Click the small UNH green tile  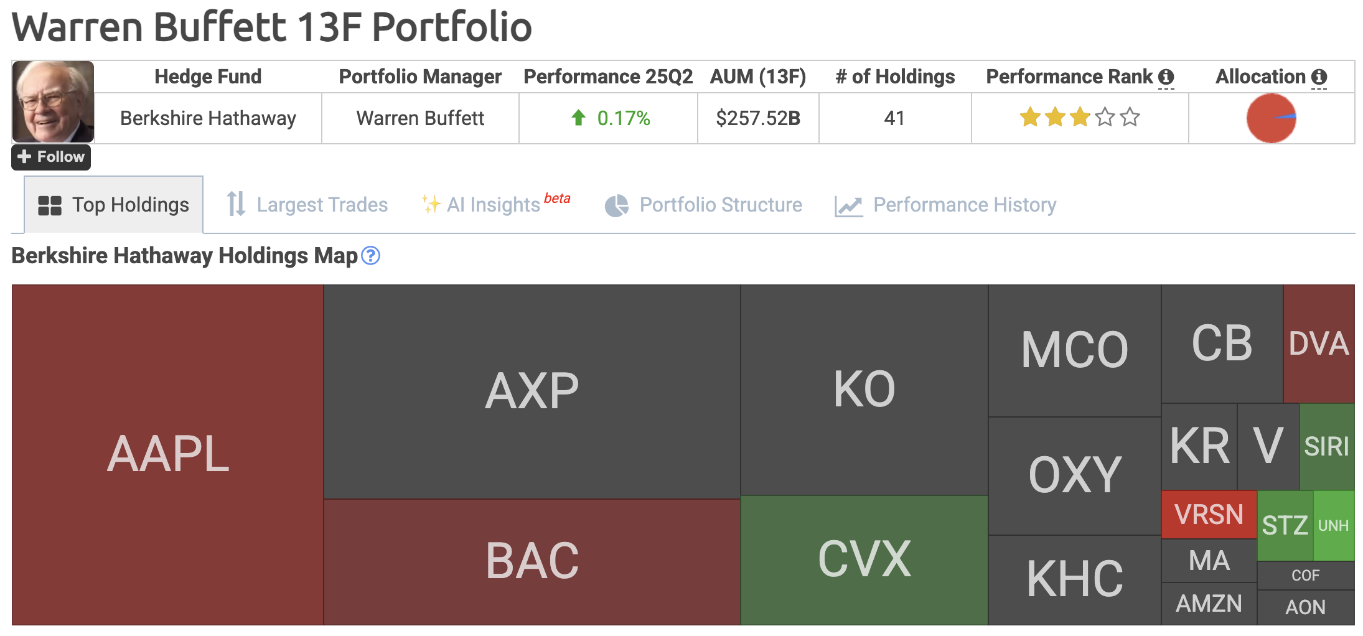click(x=1333, y=526)
